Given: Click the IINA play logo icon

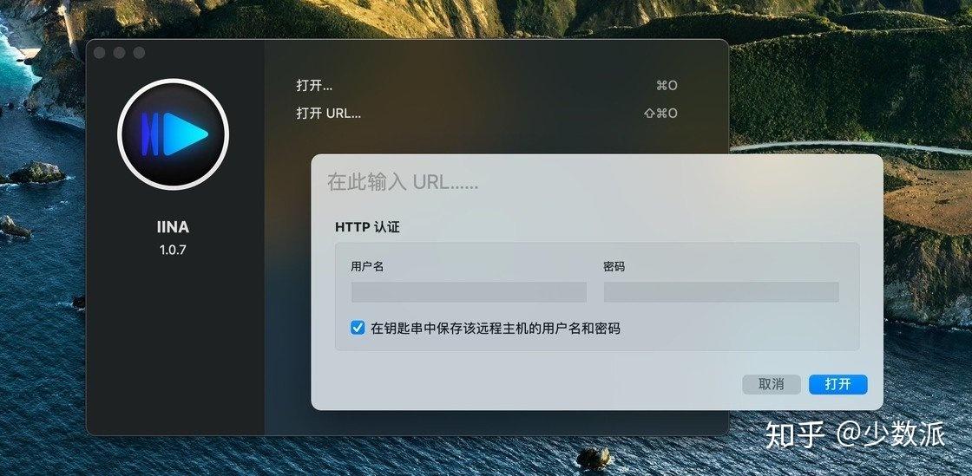Looking at the screenshot, I should (173, 134).
